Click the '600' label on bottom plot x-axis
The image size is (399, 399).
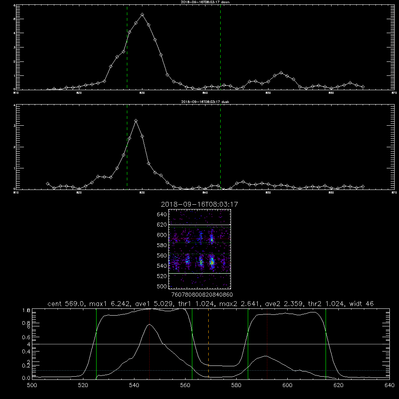[288, 385]
